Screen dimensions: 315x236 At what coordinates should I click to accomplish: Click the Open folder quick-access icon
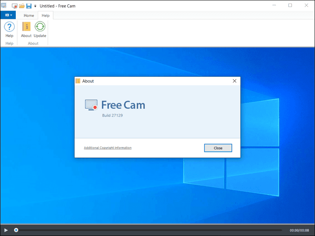pos(22,6)
